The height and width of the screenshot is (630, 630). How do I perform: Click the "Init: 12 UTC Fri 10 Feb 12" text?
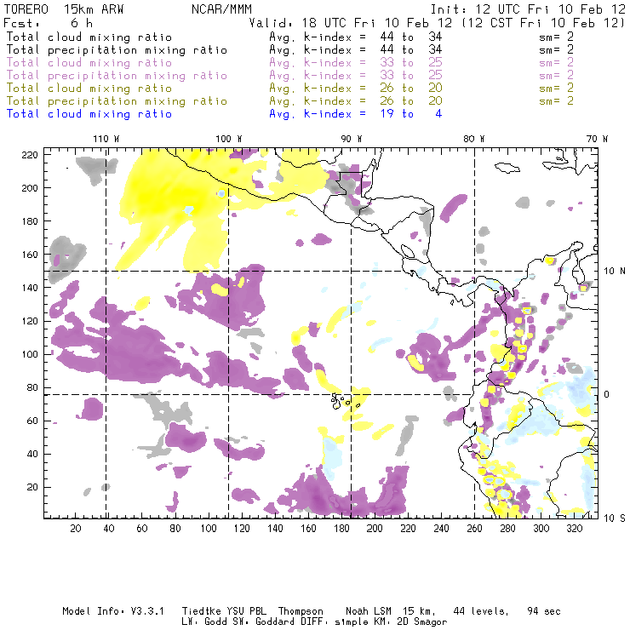[x=528, y=9]
